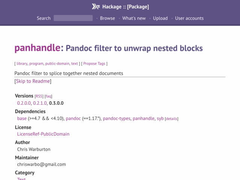Screen dimensions: 240x180
Task: Select the program tag link
Action: (36, 63)
